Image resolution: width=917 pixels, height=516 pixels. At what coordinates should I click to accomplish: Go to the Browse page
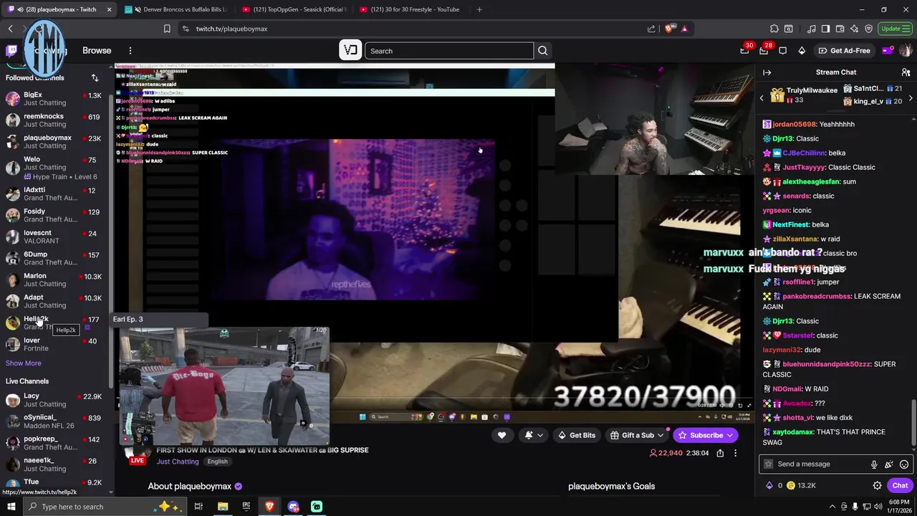pyautogui.click(x=97, y=51)
